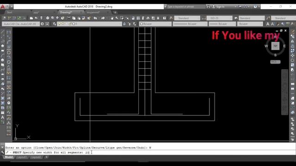This screenshot has height=166, width=296.
Task: Select the Polygon draw tool
Action: pyautogui.click(x=2, y=46)
